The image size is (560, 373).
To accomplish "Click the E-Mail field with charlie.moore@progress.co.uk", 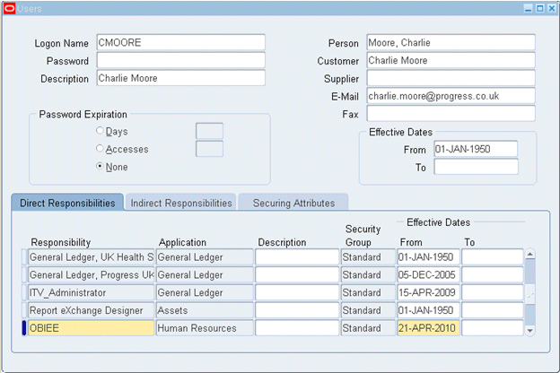I will click(451, 96).
